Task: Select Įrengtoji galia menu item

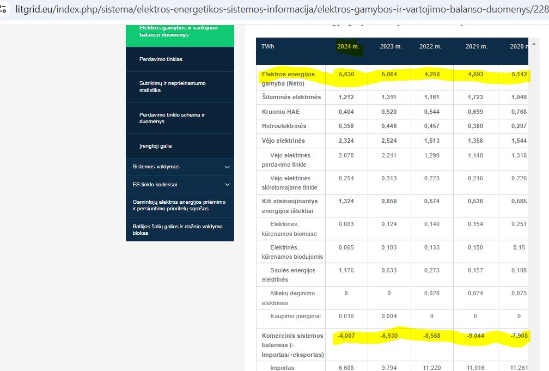Action: point(180,146)
